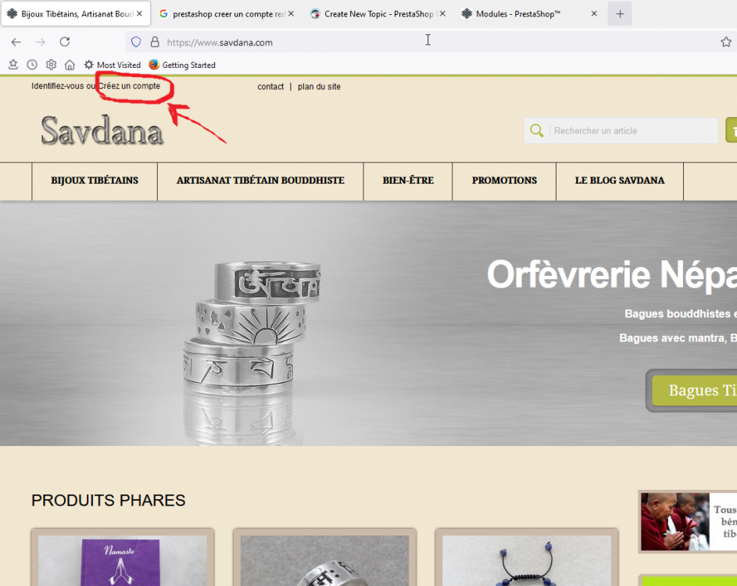Open the bookmarks star-tray toolbar icon

click(13, 65)
